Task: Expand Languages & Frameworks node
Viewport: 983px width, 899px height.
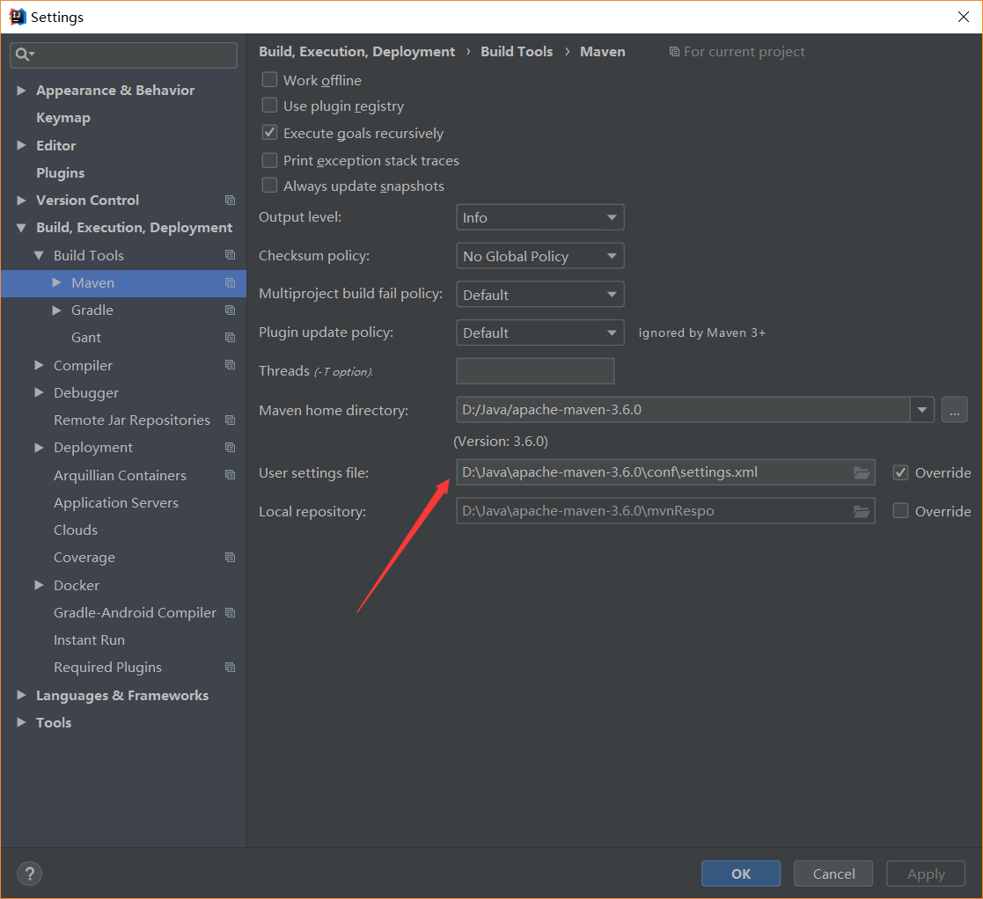Action: pyautogui.click(x=21, y=695)
